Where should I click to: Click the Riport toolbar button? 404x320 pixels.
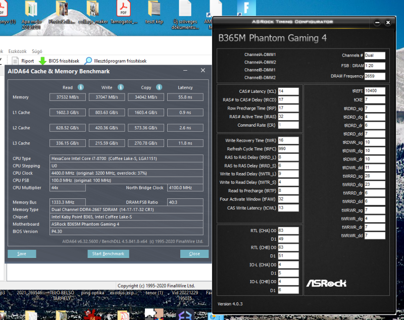23,61
